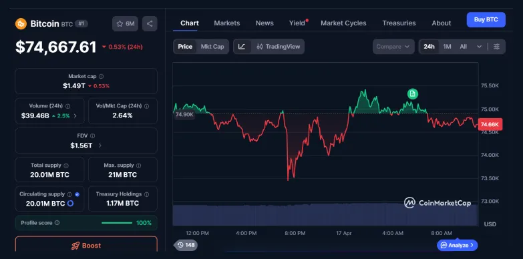This screenshot has height=259, width=523.
Task: Select the line chart icon
Action: (242, 47)
